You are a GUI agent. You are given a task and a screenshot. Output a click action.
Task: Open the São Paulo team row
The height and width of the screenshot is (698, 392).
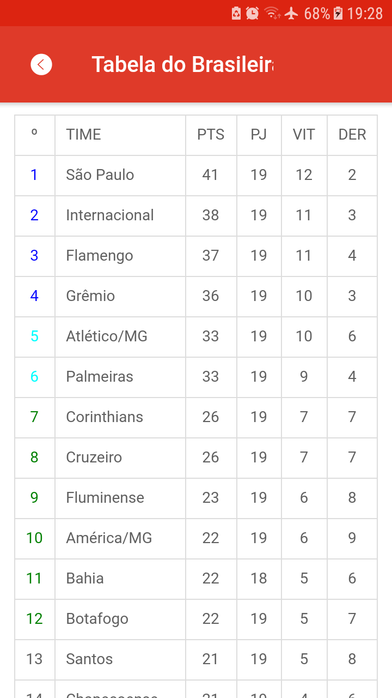pos(196,175)
